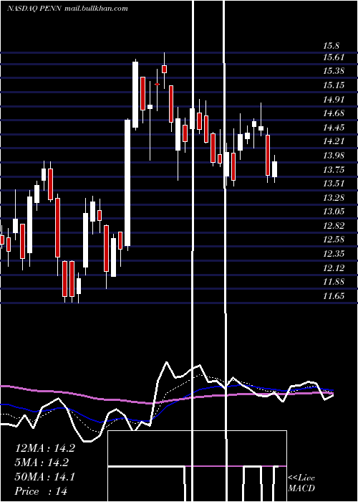Viewport: 358px width, 502px height.
Task: Click the 13.05 price axis label
Action: pos(334,212)
